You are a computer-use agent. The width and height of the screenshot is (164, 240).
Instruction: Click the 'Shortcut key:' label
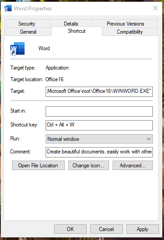(x=24, y=125)
